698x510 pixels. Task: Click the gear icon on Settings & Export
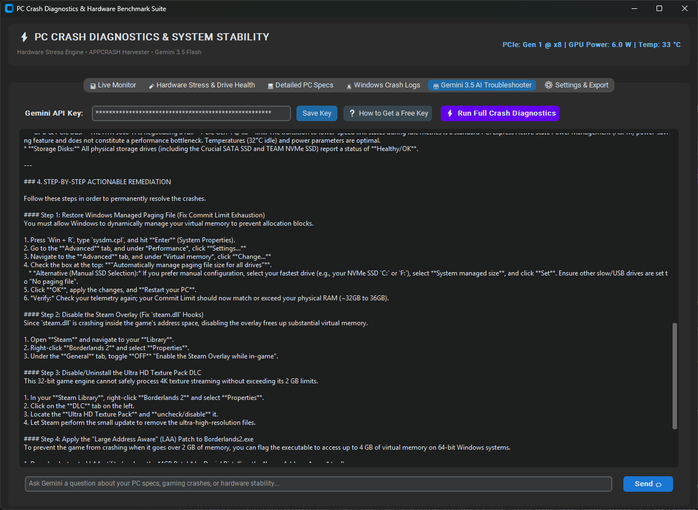tap(549, 85)
